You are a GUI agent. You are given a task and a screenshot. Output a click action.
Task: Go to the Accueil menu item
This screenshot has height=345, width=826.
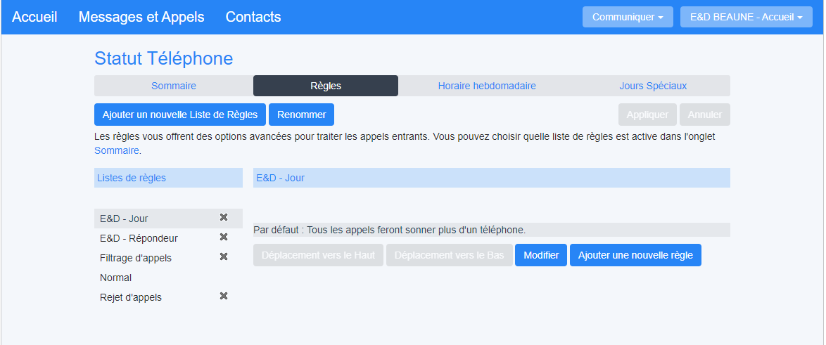34,17
